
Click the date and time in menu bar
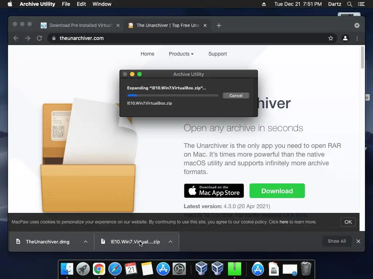[298, 4]
